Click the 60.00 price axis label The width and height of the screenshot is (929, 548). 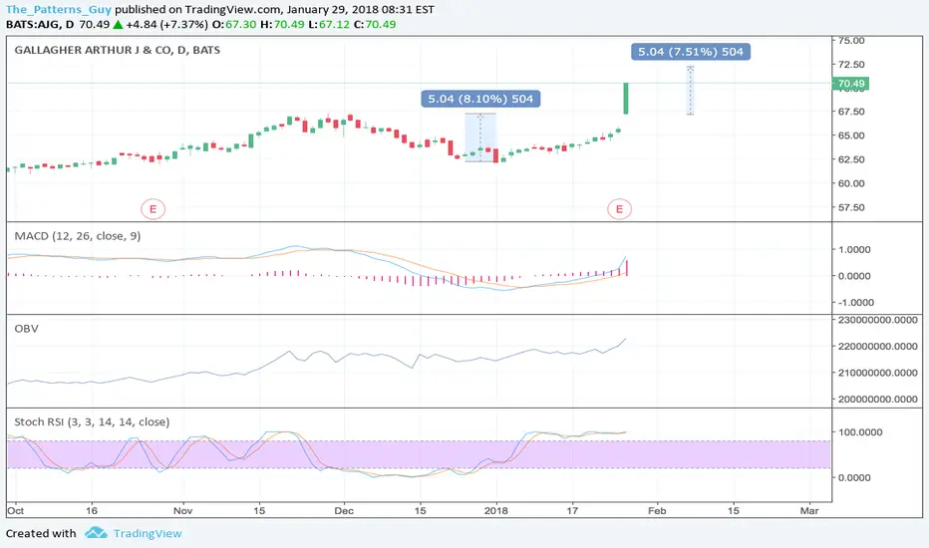tap(851, 183)
